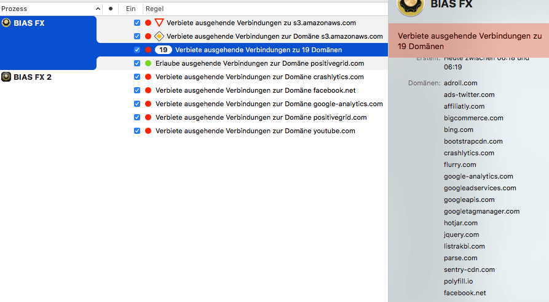Click red deny dot on 19 Domänen rule

148,50
